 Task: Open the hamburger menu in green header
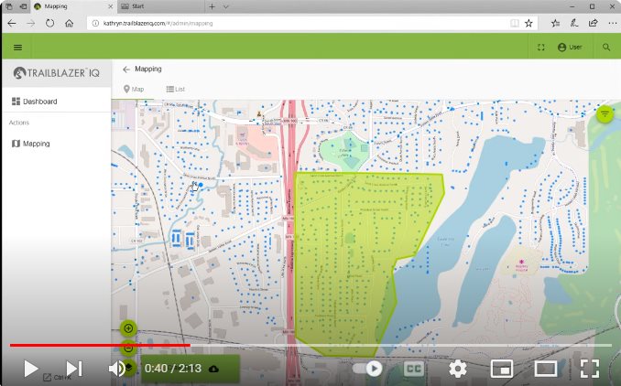coord(17,47)
